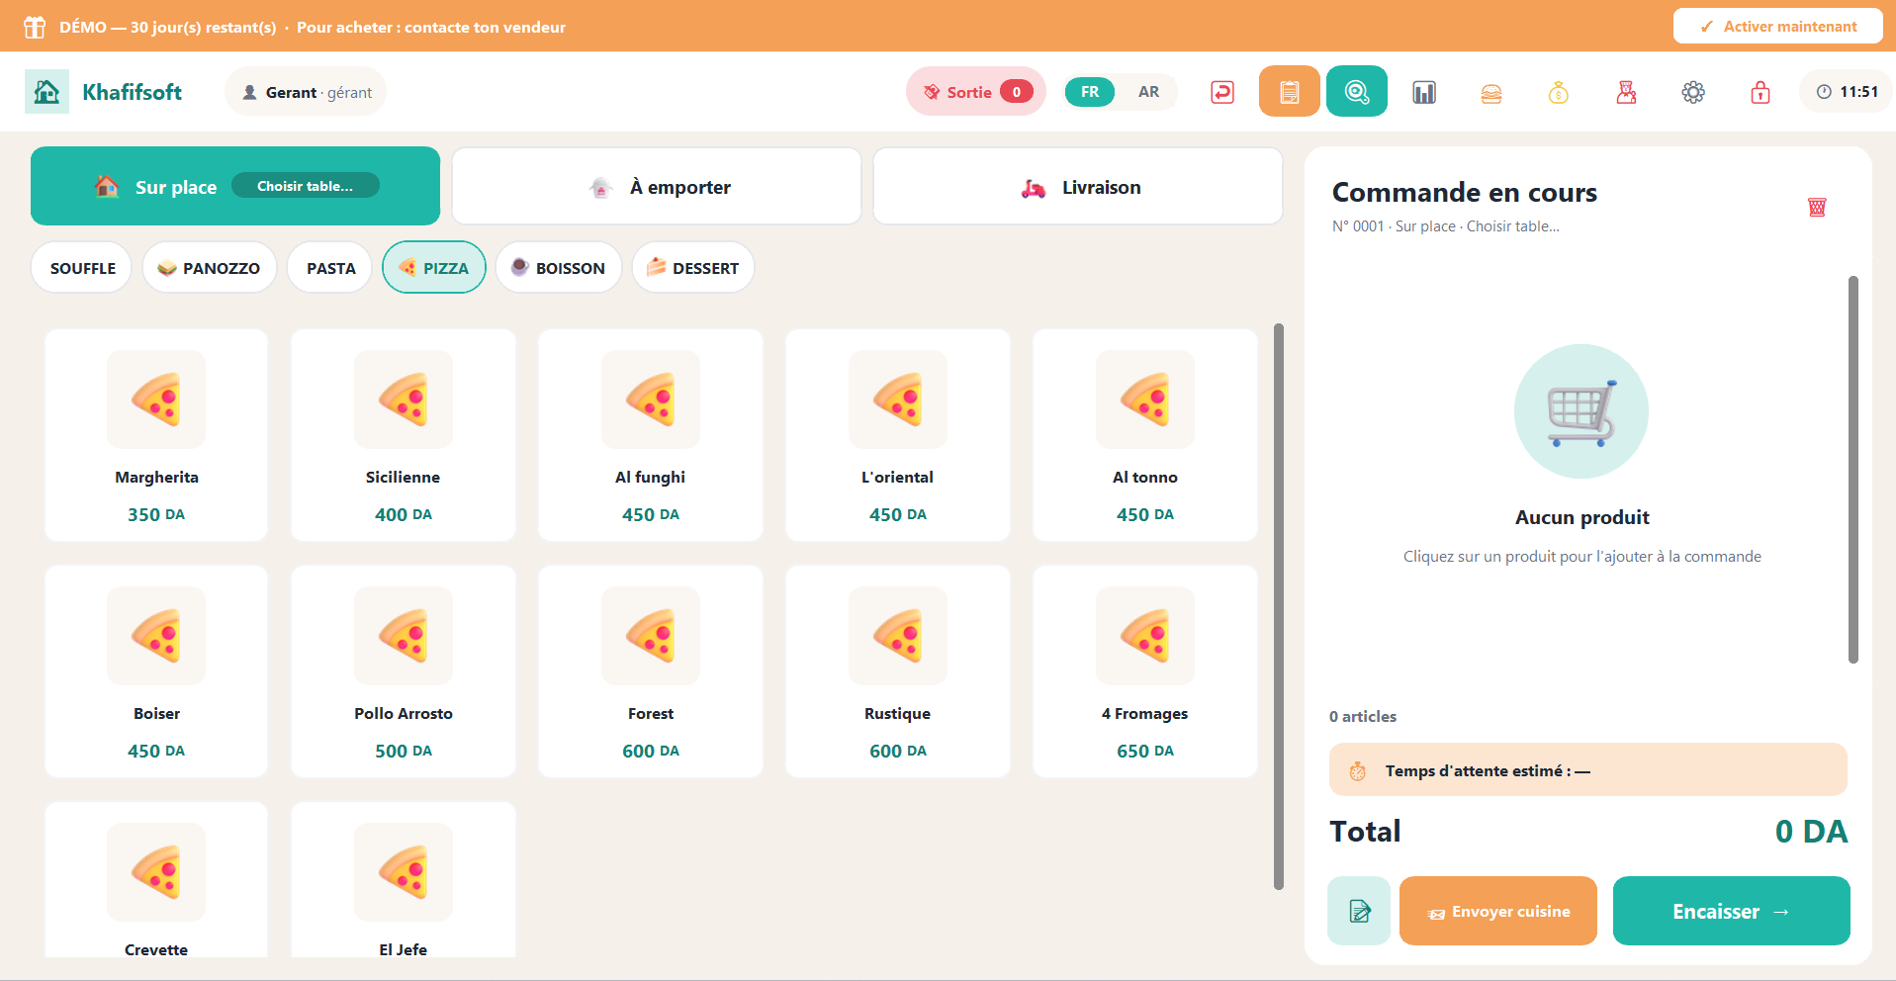Open the SOUFFLE category

[x=82, y=268]
